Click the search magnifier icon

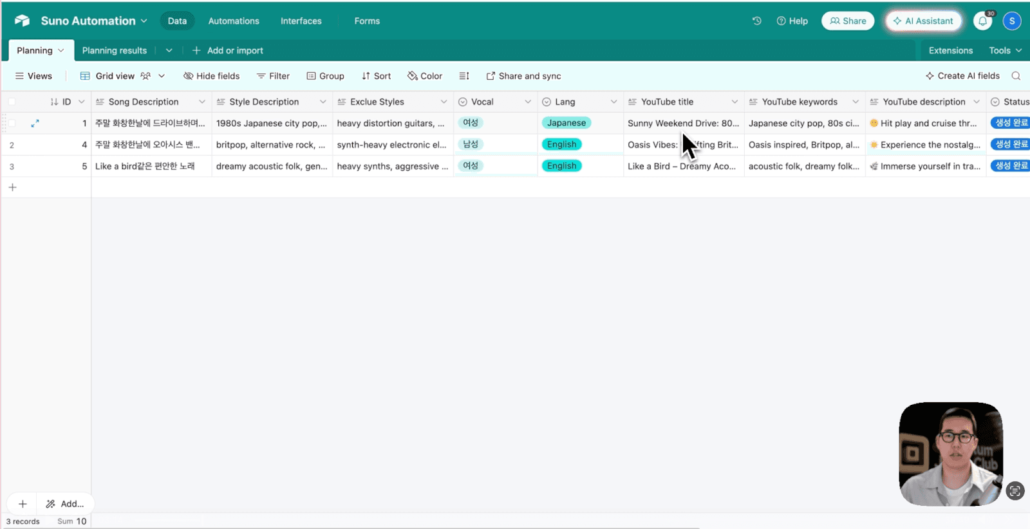click(x=1016, y=76)
